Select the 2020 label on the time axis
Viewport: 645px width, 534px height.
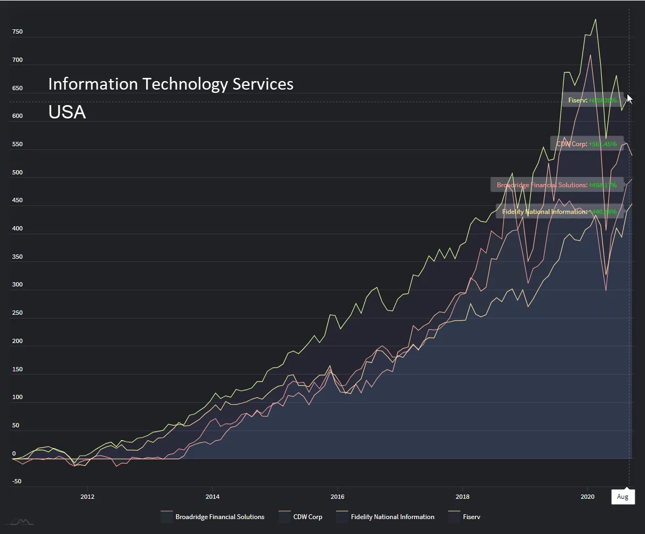tap(587, 497)
